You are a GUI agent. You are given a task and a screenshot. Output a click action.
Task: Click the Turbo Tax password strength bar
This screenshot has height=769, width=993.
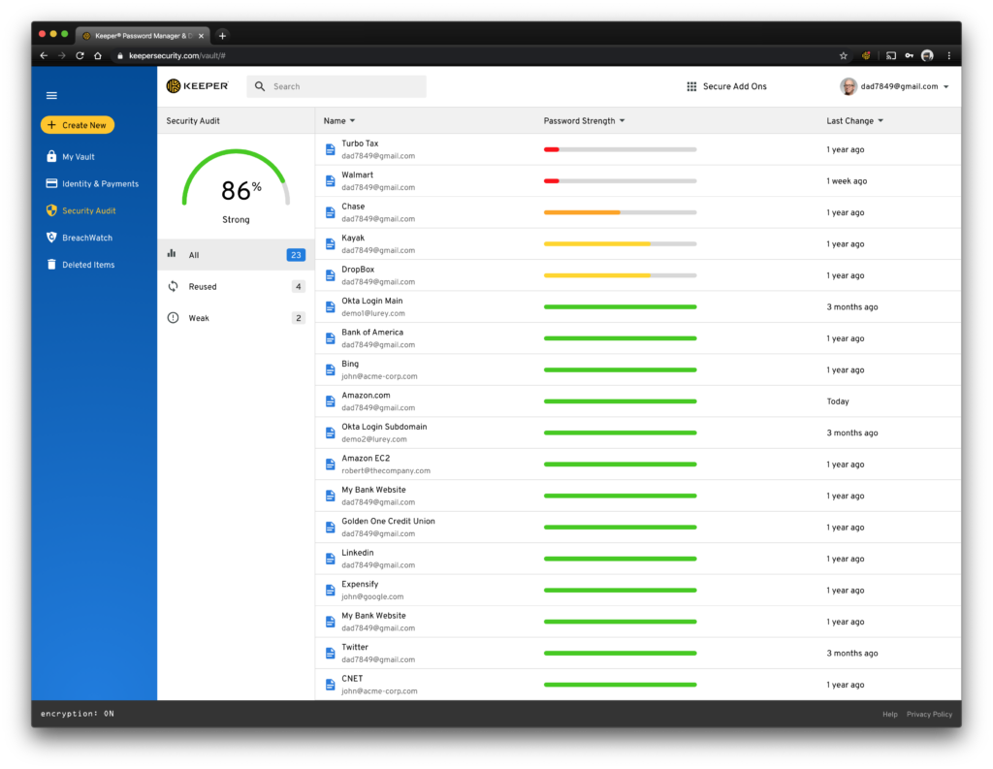pyautogui.click(x=620, y=149)
